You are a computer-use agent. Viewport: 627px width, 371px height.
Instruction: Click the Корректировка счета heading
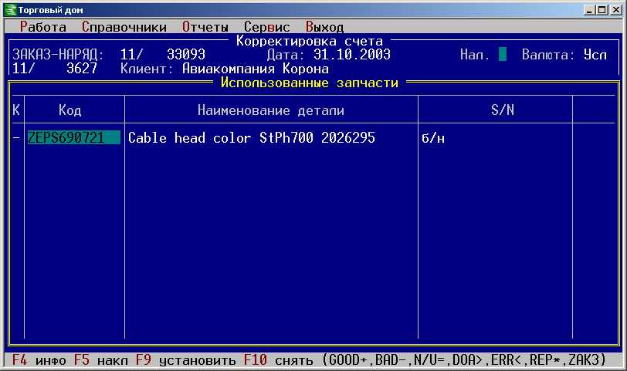(310, 41)
